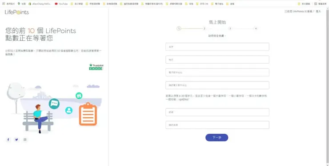Click the 馬上開始 heading text

tap(217, 22)
